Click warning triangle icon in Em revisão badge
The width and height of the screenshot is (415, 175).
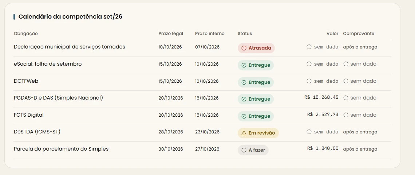tap(244, 133)
